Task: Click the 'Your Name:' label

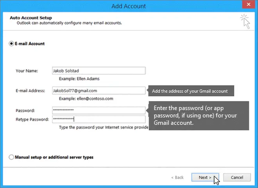Action: pyautogui.click(x=27, y=71)
